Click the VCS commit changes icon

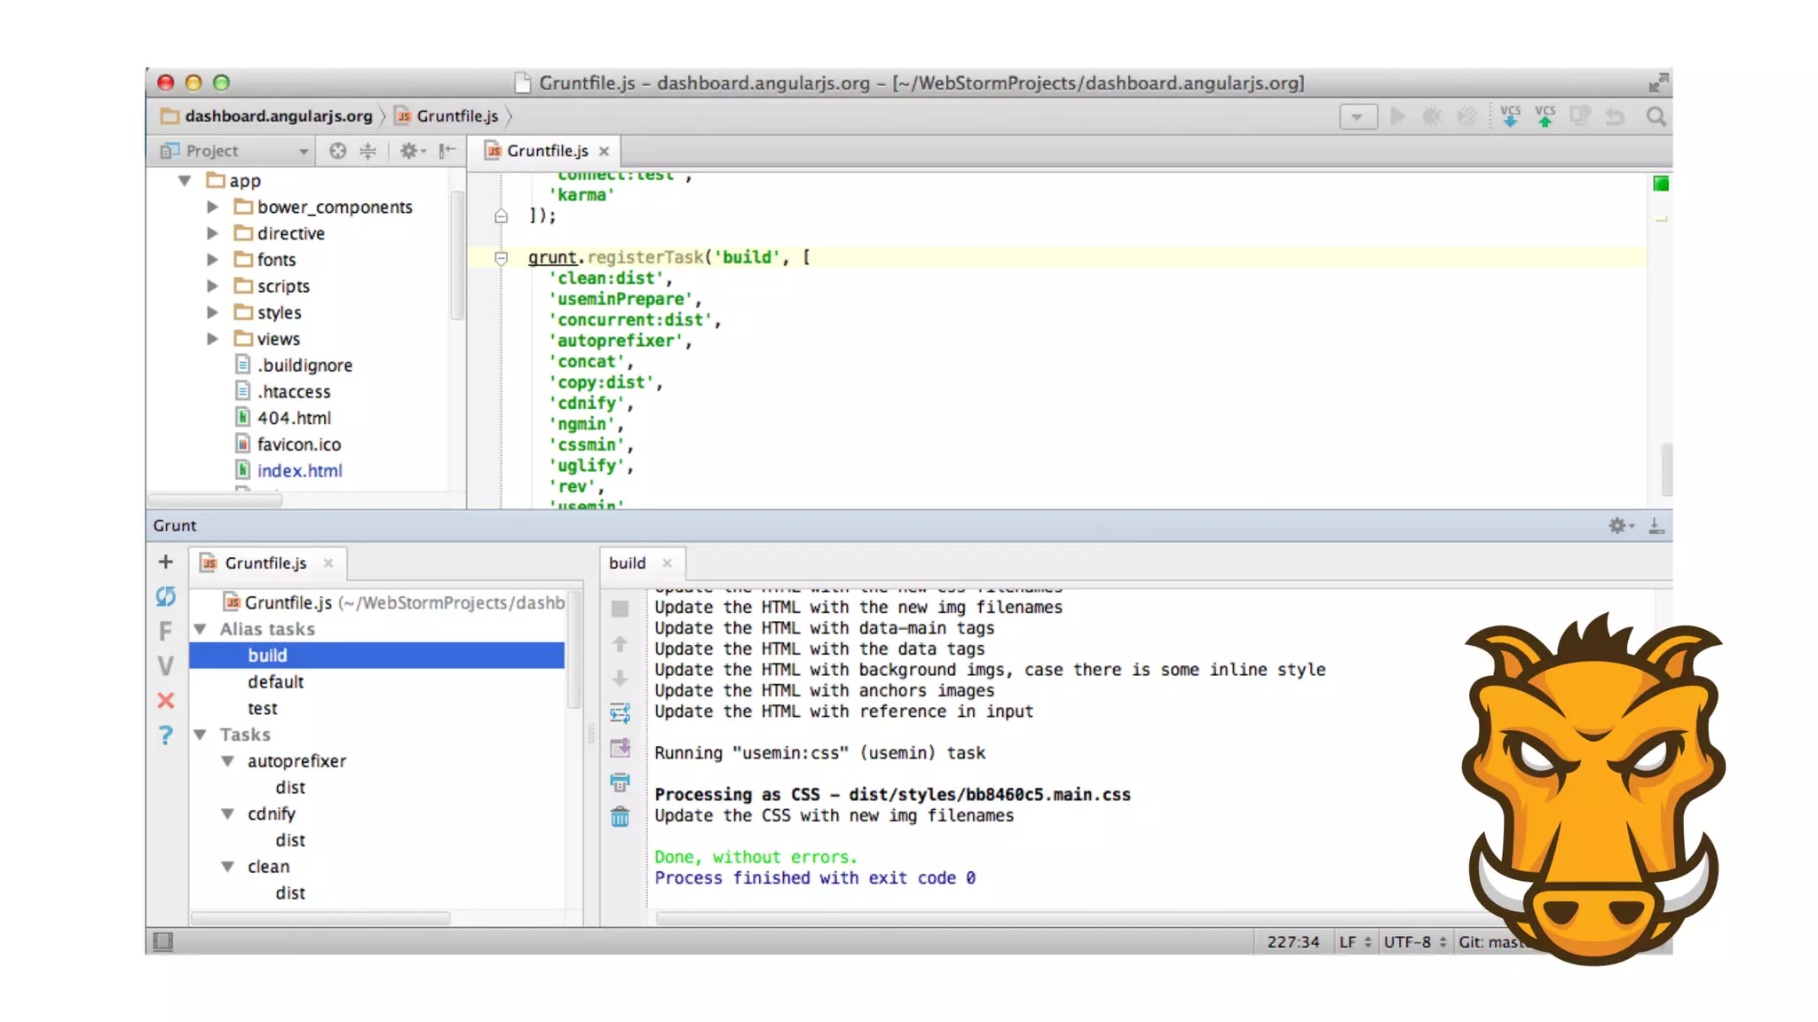[x=1545, y=116]
